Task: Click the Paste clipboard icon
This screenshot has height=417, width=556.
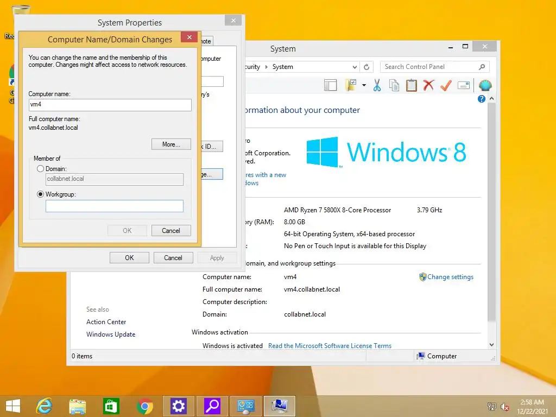Action: pyautogui.click(x=412, y=85)
